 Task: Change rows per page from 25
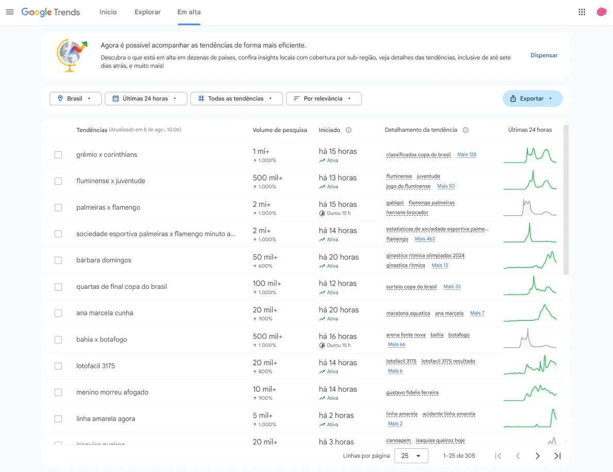411,456
